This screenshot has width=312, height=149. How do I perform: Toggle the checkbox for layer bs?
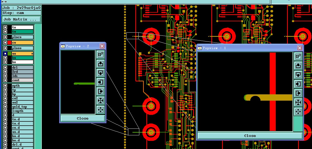coord(5,58)
